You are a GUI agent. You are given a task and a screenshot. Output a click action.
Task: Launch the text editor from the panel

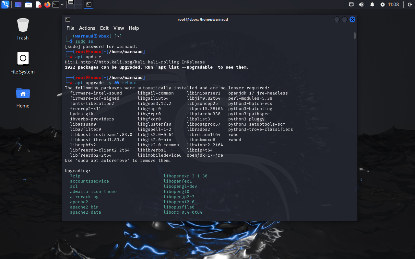(38, 5)
